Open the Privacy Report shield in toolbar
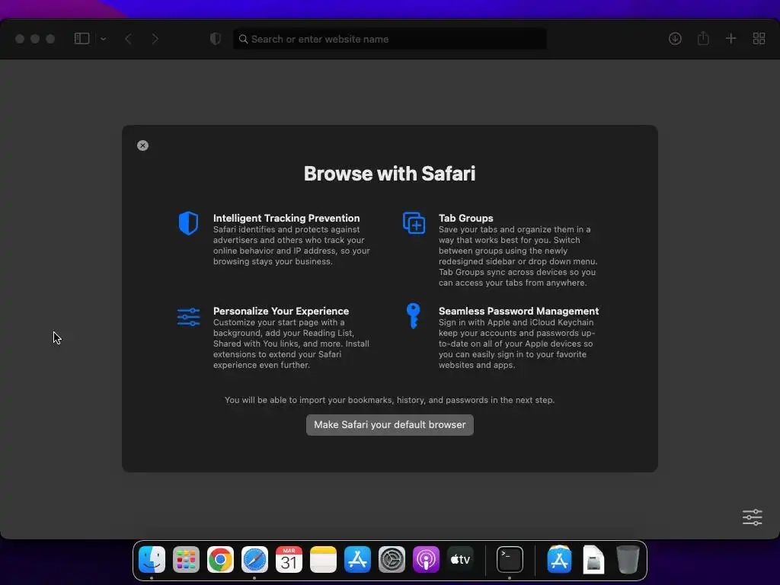This screenshot has height=585, width=780. tap(216, 39)
